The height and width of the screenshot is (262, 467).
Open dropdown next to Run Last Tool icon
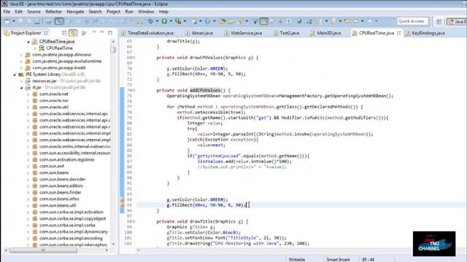[x=185, y=21]
